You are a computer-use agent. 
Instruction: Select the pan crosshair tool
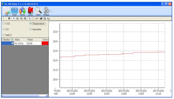coord(13,19)
